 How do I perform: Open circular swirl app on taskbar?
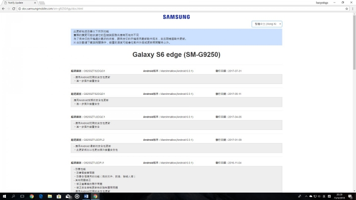pyautogui.click(x=77, y=197)
